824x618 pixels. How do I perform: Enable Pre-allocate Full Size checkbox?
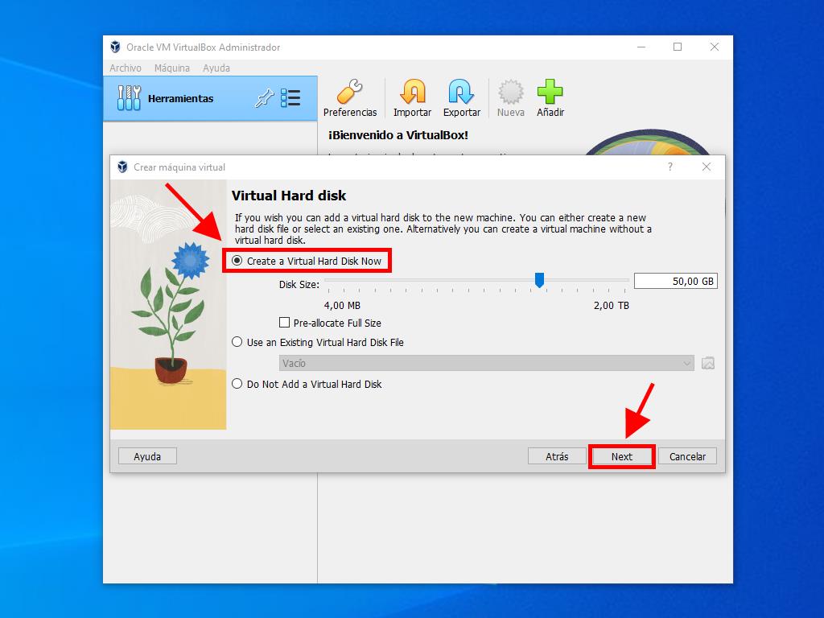point(284,323)
